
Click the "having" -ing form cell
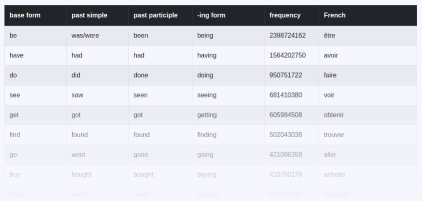[x=207, y=55]
